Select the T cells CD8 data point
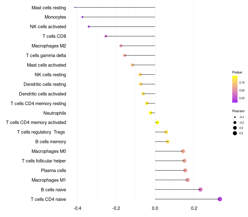The image size is (248, 217). click(x=106, y=36)
